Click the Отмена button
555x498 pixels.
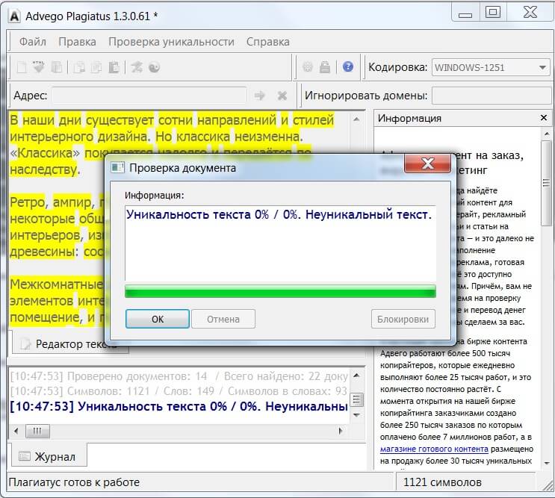[x=223, y=319]
